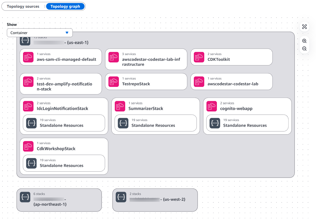Click Standalone Resources icon under cognito-webapp
Screen dimensions: 316x223
215,123
